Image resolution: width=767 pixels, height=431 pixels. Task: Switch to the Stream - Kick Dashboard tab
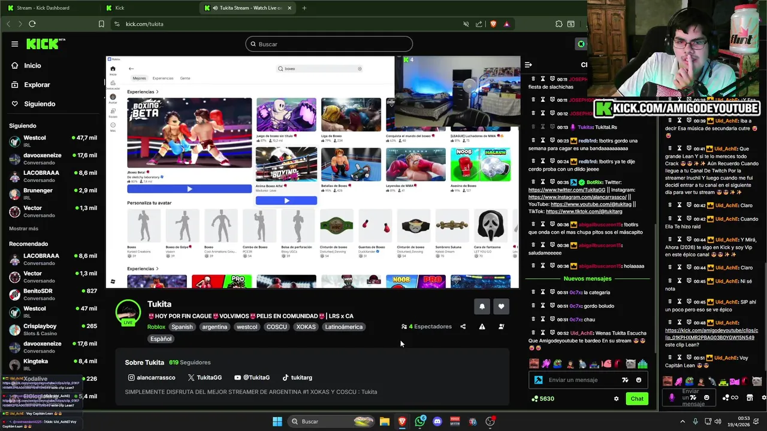click(x=49, y=8)
